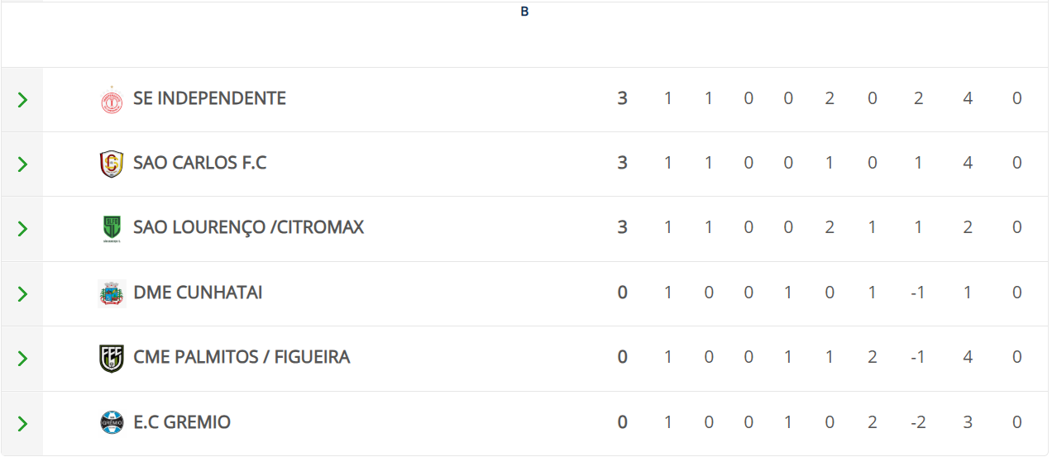Open the DME CUNHATAI team link
This screenshot has width=1052, height=457.
click(198, 293)
